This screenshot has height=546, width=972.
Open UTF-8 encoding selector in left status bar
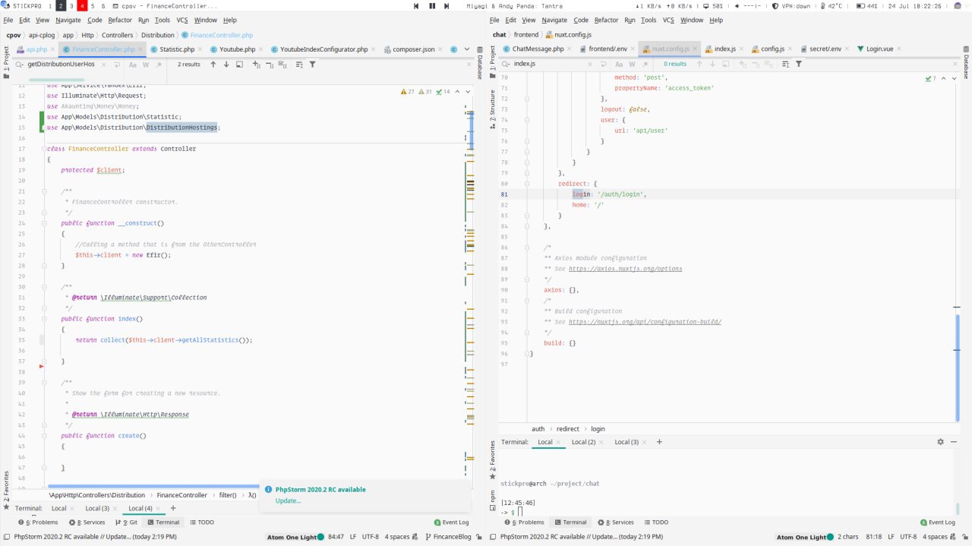coord(370,536)
